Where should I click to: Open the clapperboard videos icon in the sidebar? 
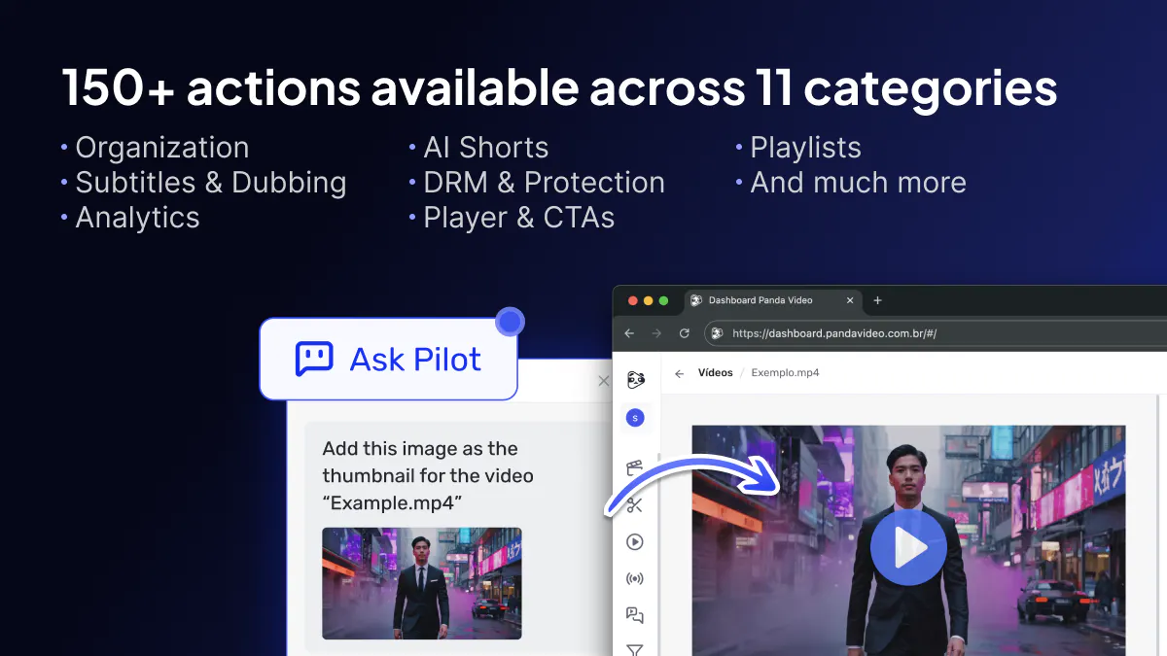pos(635,467)
